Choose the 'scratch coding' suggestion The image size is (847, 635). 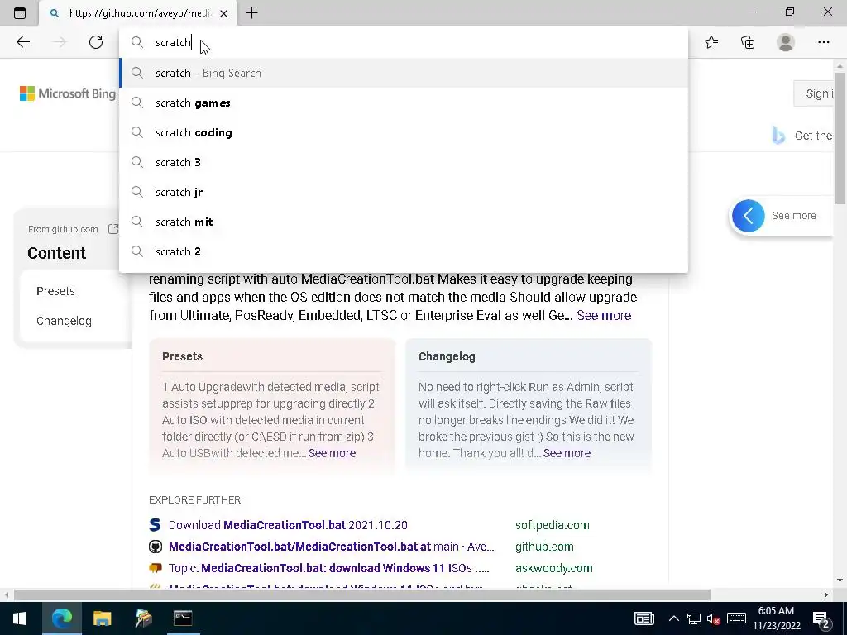404,132
